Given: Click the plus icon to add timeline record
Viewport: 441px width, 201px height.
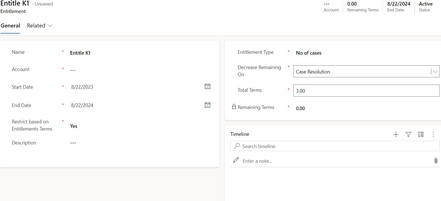Looking at the screenshot, I should (396, 134).
